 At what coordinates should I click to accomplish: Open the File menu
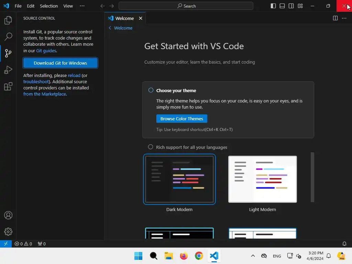18,6
